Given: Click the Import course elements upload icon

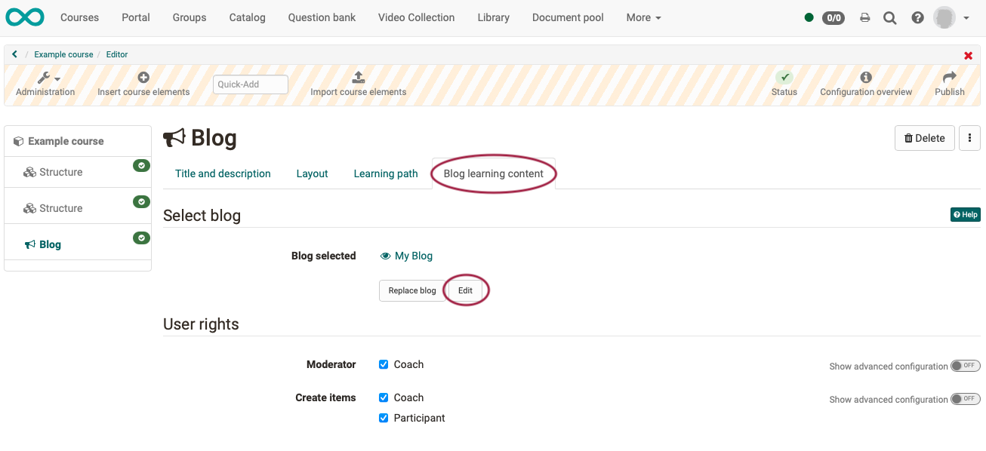Looking at the screenshot, I should (x=359, y=77).
